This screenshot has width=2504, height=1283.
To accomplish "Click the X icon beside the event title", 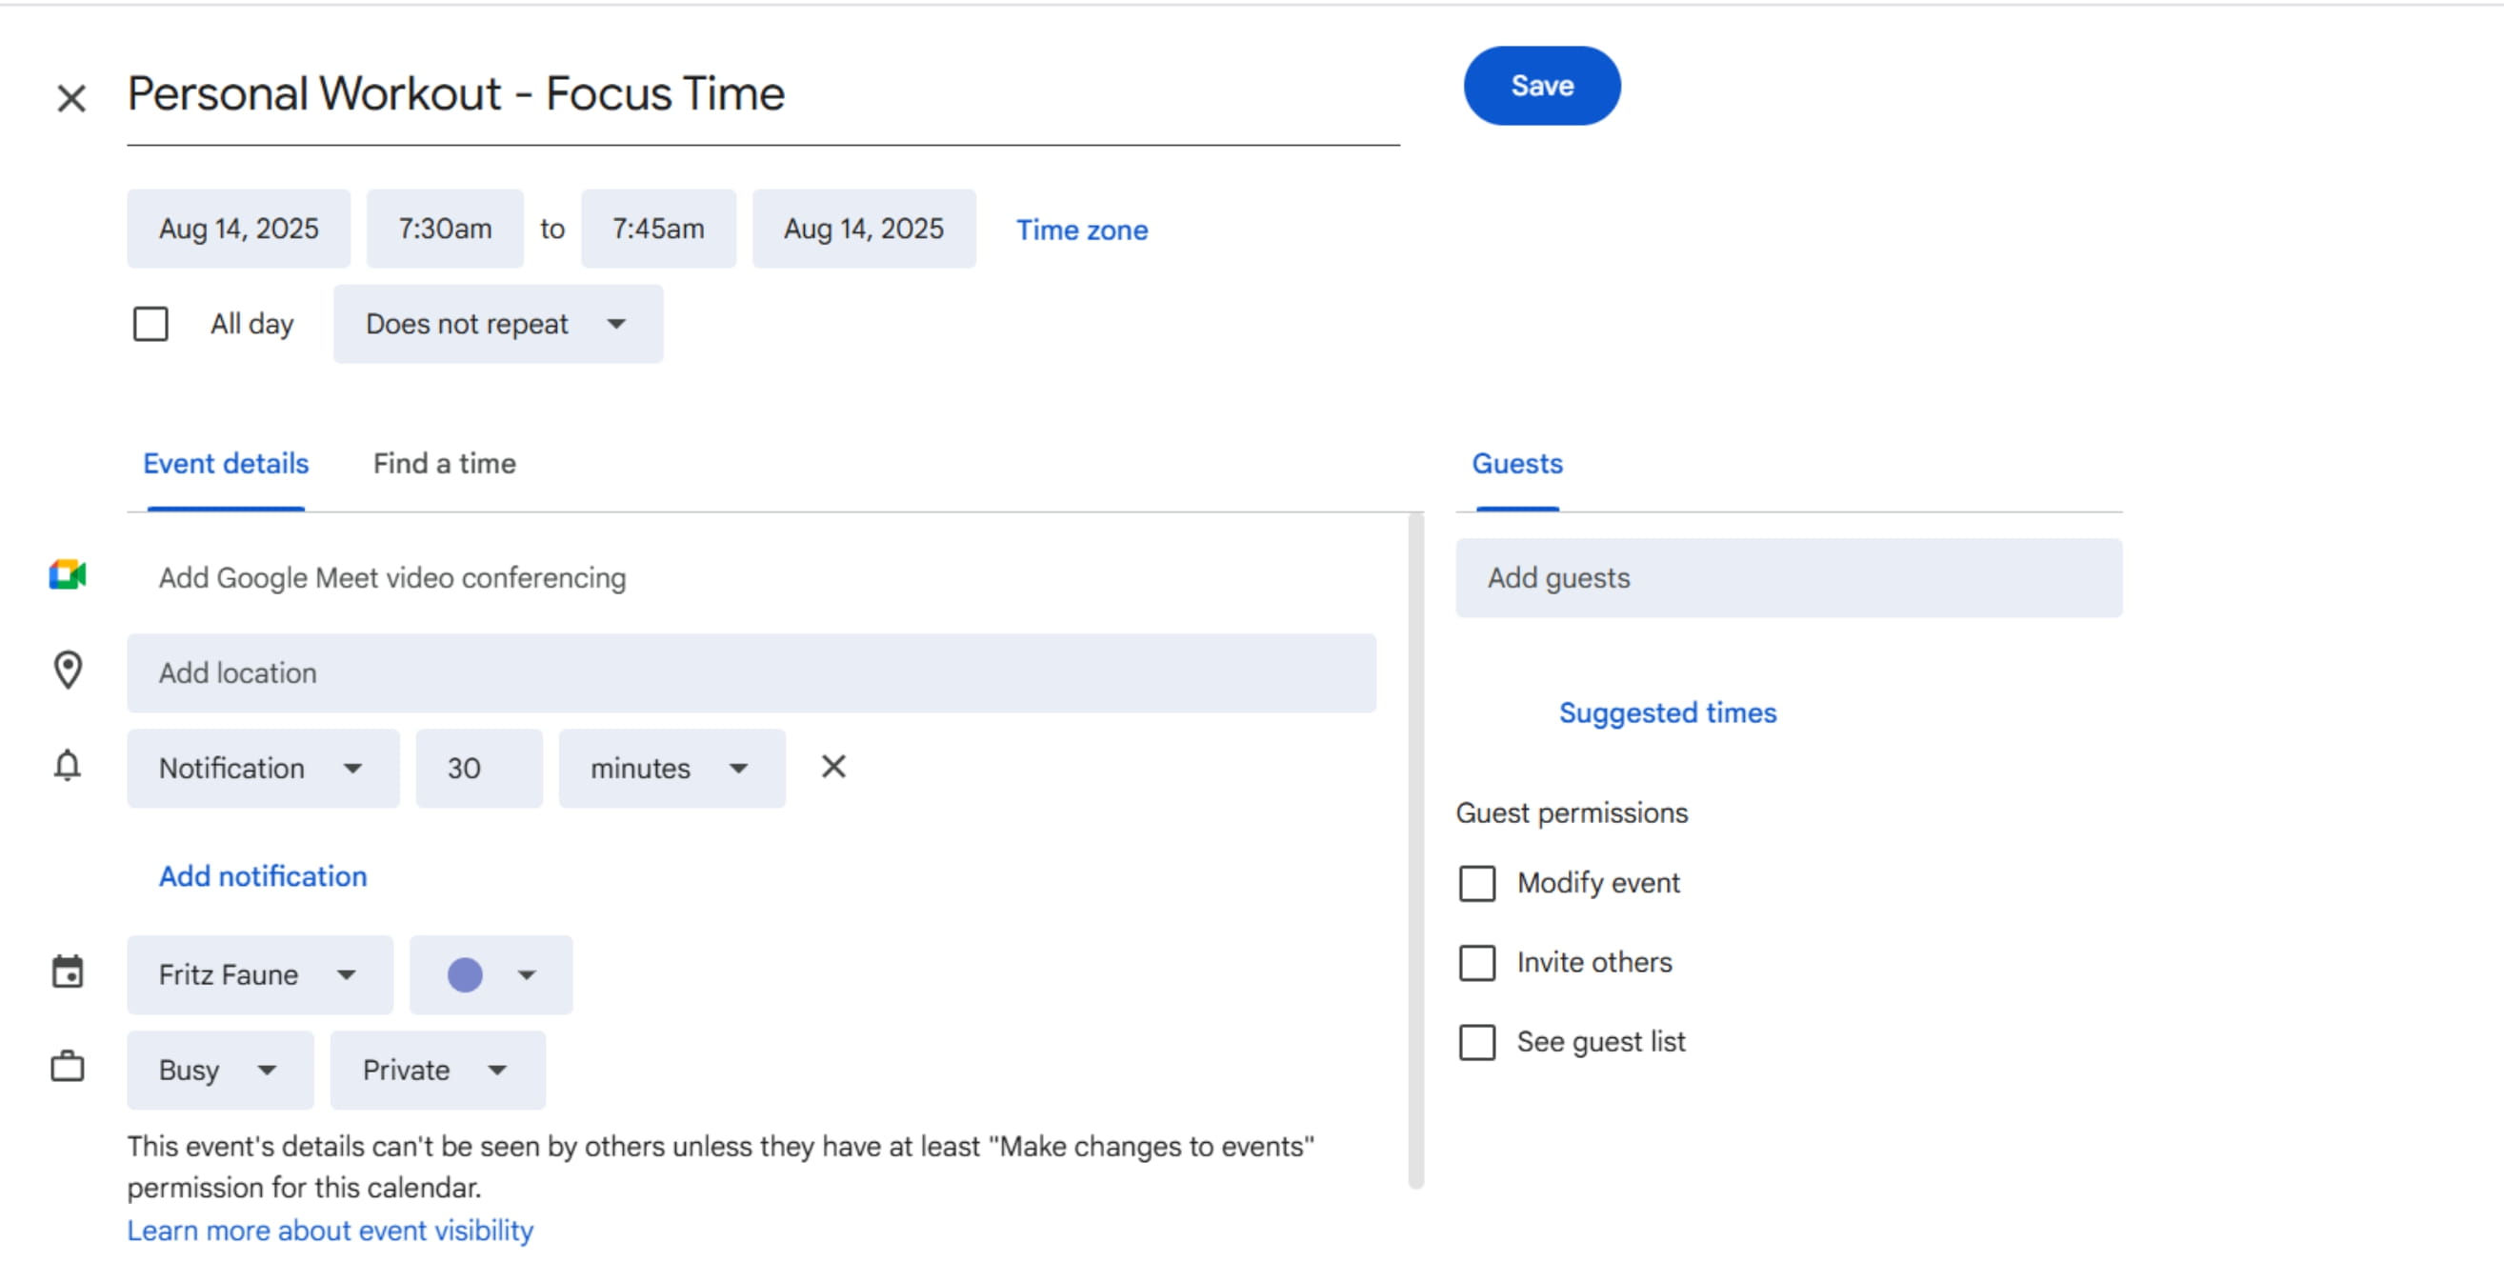I will [71, 97].
